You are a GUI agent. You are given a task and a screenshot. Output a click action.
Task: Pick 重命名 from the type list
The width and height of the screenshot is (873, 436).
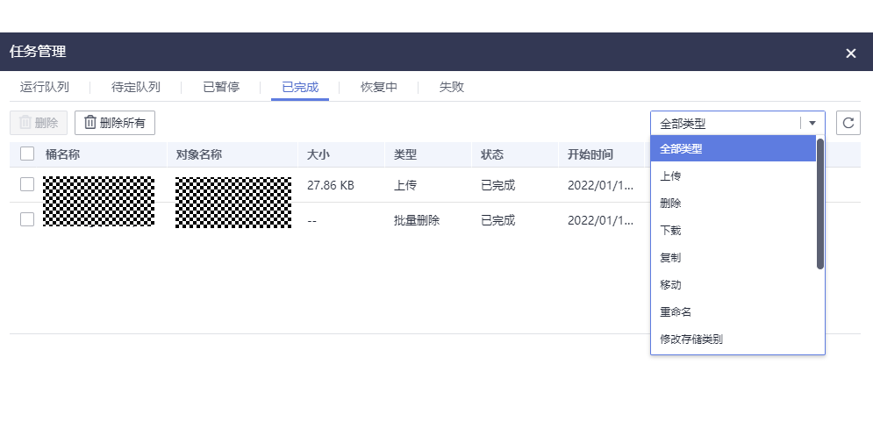click(x=676, y=311)
